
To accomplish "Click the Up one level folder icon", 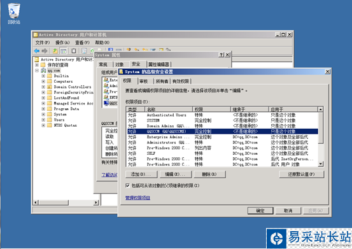I will pyautogui.click(x=55, y=51).
